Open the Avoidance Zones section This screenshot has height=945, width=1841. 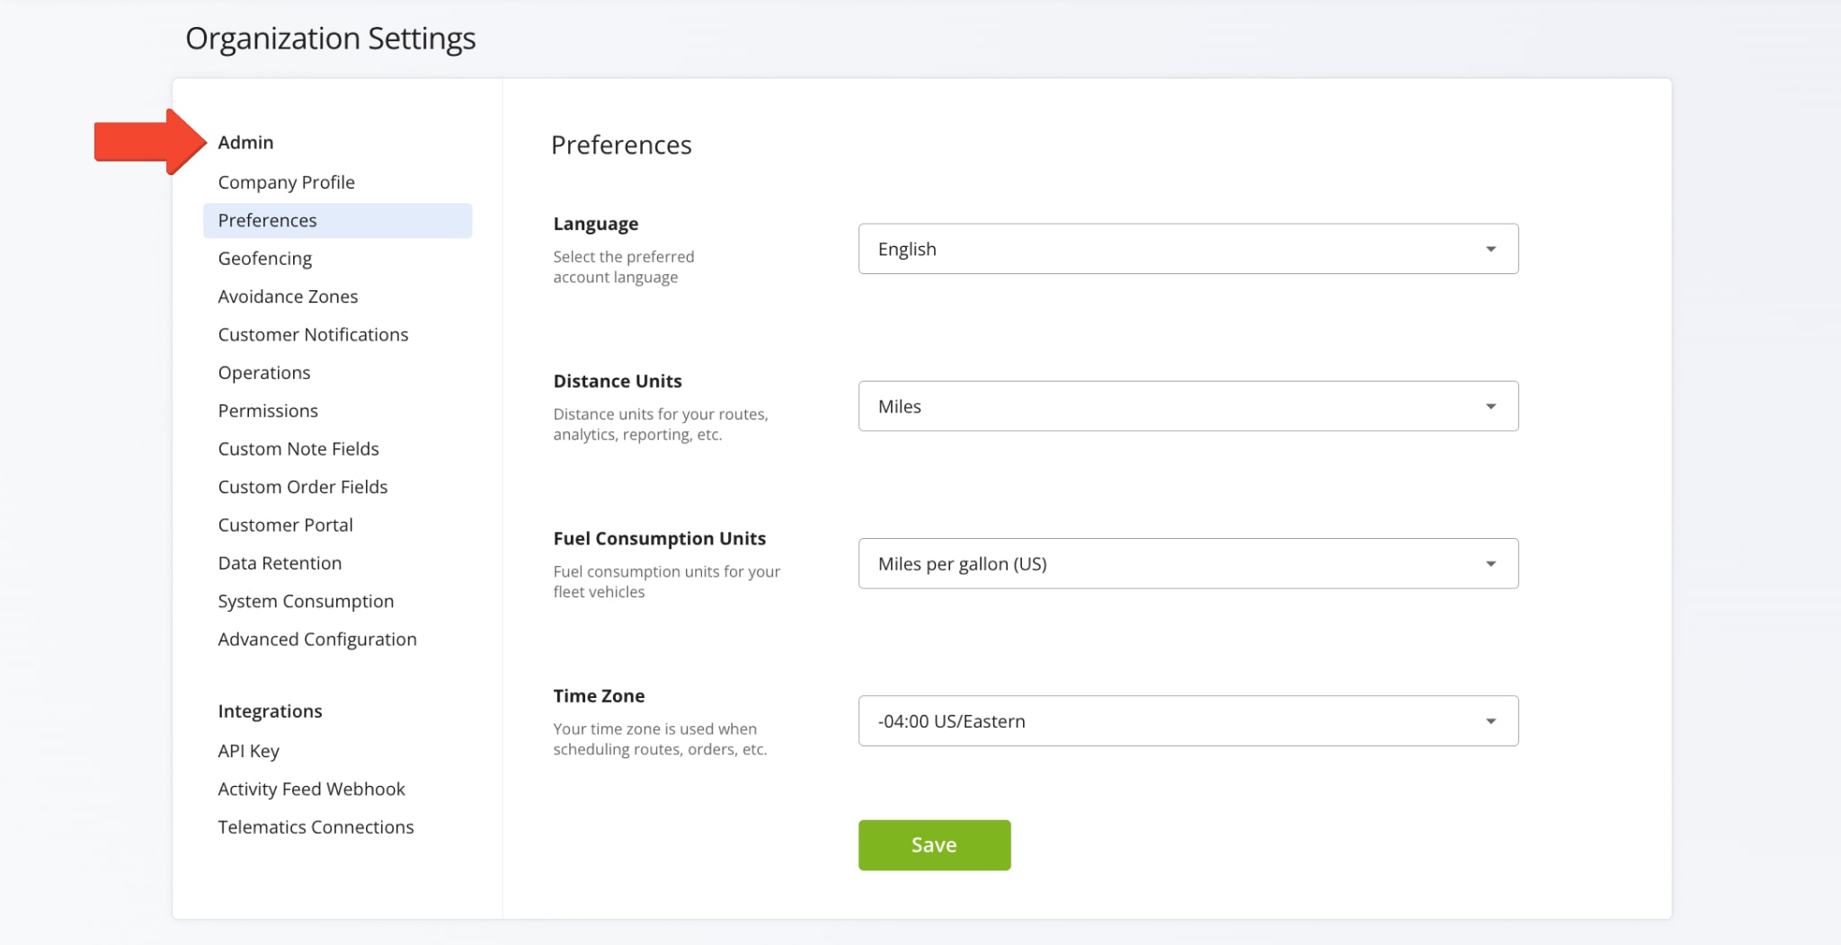(x=288, y=296)
